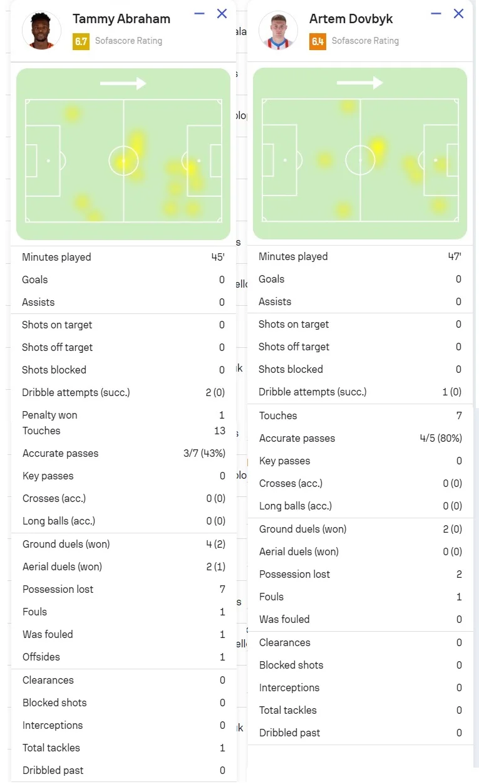Image resolution: width=479 pixels, height=784 pixels.
Task: Click Artem Dovbyk's profile photo
Action: (x=278, y=30)
